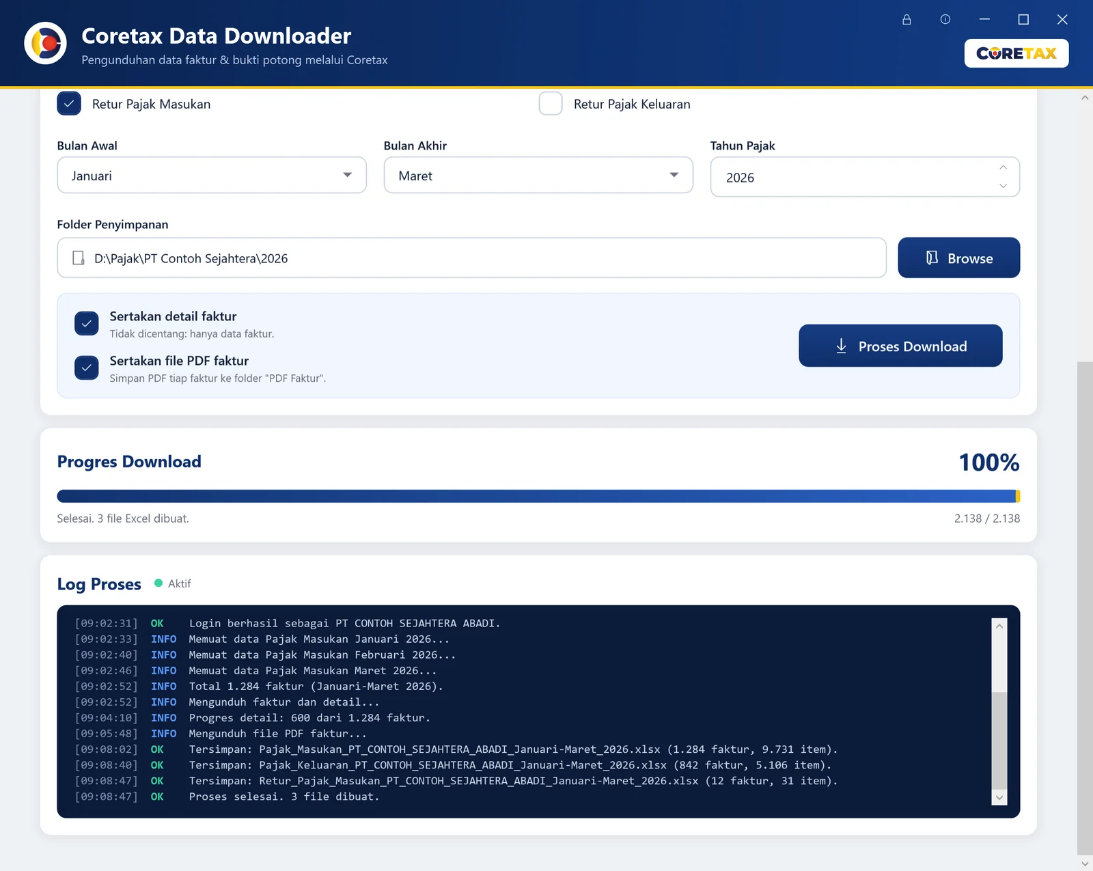Open the Bulan Awal dropdown showing Januari
The height and width of the screenshot is (871, 1093).
click(212, 176)
